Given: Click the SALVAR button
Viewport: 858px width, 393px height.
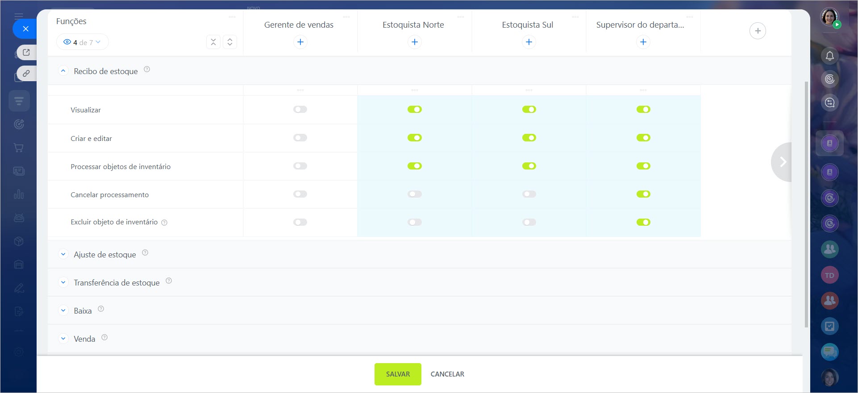Looking at the screenshot, I should tap(397, 374).
